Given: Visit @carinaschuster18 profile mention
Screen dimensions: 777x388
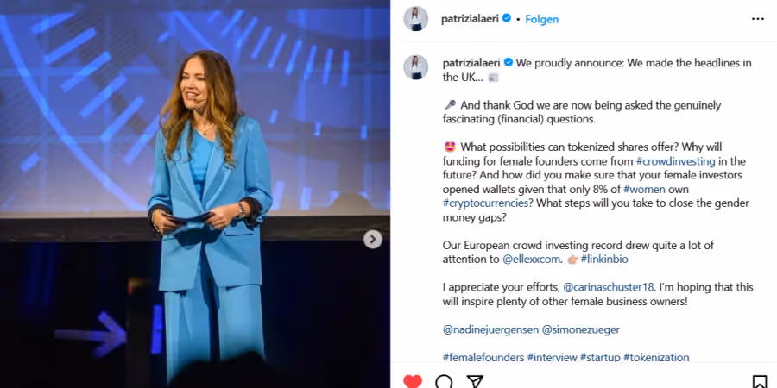Looking at the screenshot, I should pos(609,287).
